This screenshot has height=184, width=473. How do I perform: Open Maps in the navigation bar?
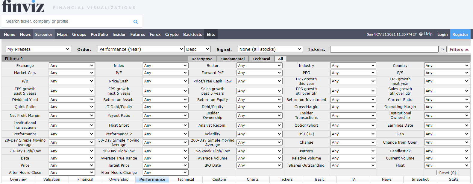click(62, 34)
